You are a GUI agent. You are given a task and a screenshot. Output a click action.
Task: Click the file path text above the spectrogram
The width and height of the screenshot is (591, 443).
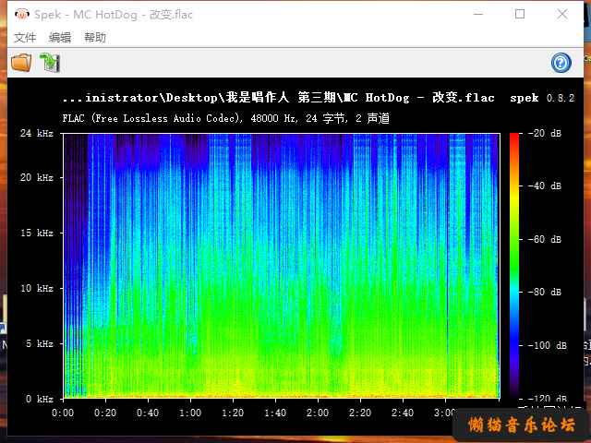coord(278,98)
